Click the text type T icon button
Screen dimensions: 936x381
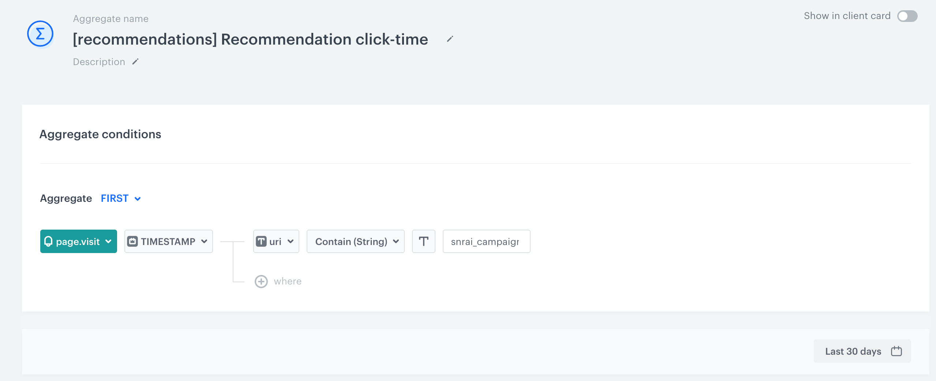(423, 241)
